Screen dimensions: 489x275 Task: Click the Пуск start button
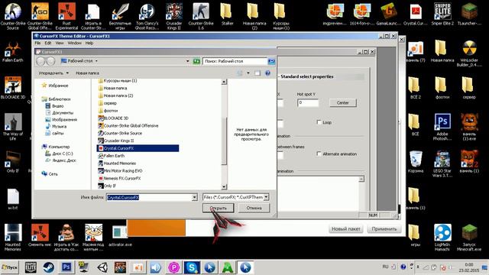[x=9, y=267]
